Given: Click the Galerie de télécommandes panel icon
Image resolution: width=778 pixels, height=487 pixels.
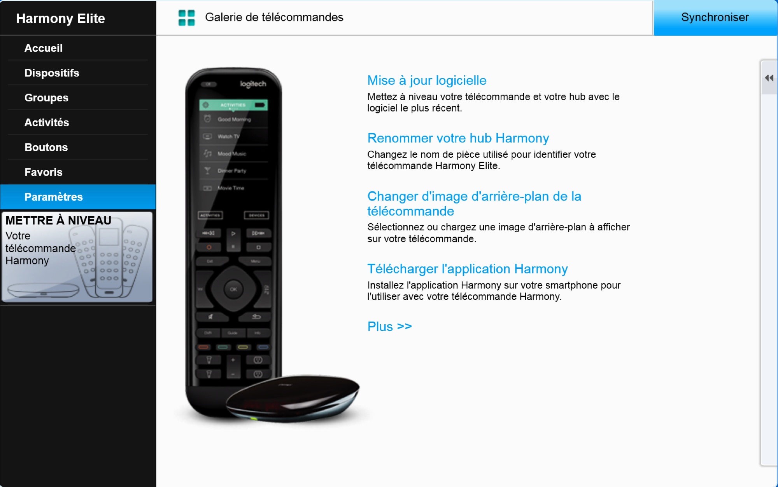Looking at the screenshot, I should tap(186, 17).
